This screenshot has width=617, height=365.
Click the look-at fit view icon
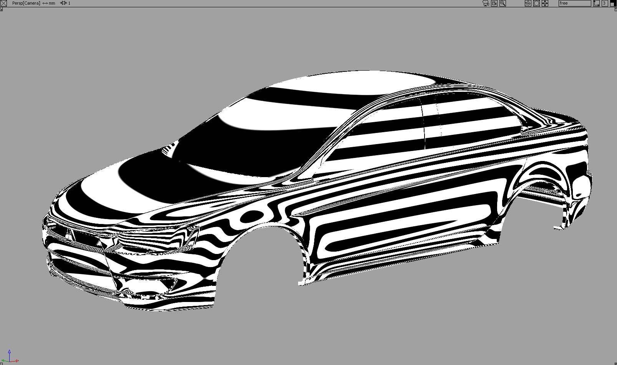point(536,3)
